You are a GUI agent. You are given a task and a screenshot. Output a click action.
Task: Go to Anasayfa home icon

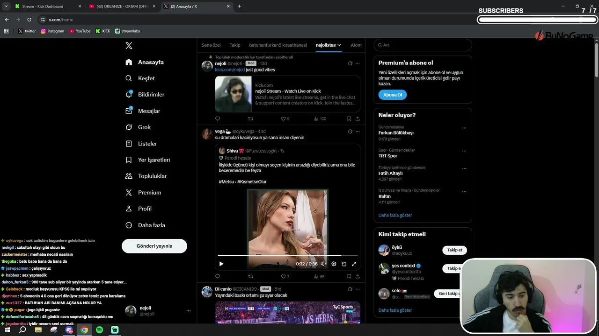(129, 62)
